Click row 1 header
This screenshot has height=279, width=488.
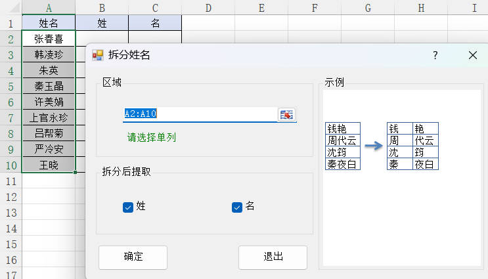click(11, 23)
